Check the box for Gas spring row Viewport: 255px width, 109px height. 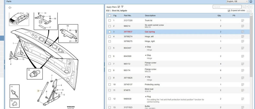110,32
